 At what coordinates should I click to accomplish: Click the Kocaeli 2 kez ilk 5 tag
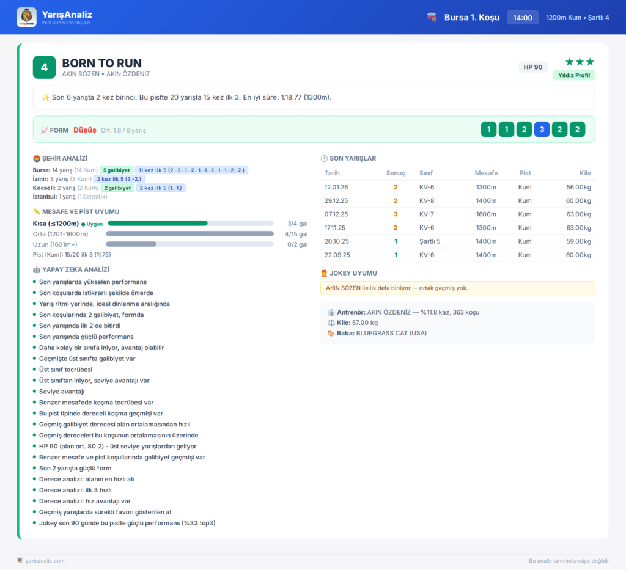pos(161,188)
